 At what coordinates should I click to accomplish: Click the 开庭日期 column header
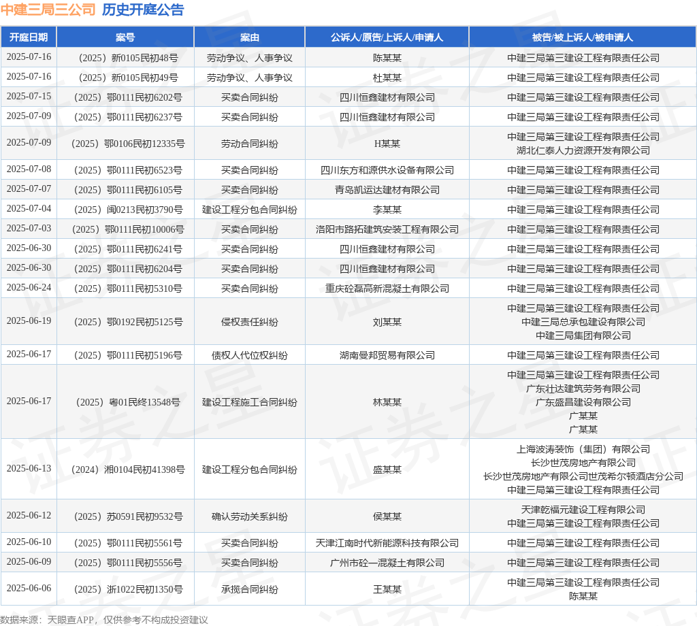coord(29,37)
